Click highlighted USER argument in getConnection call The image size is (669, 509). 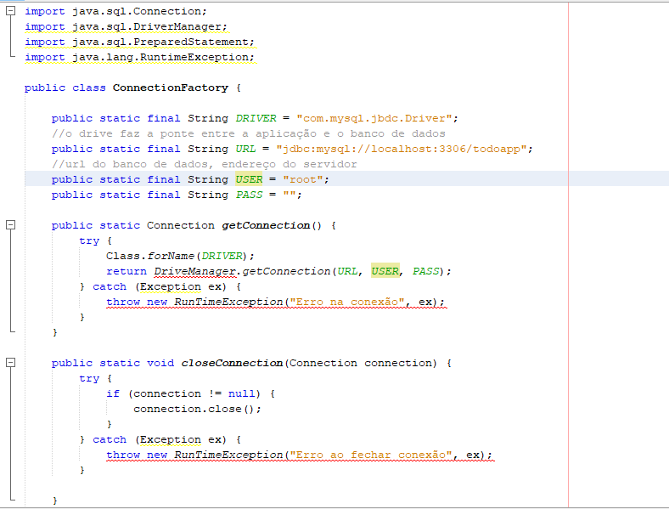[385, 271]
